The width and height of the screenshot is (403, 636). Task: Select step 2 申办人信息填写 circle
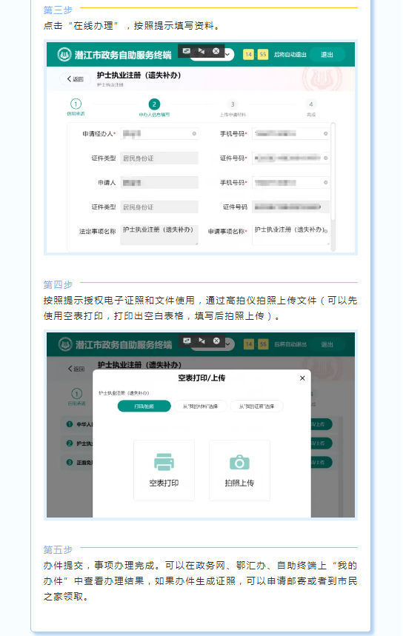click(x=154, y=104)
